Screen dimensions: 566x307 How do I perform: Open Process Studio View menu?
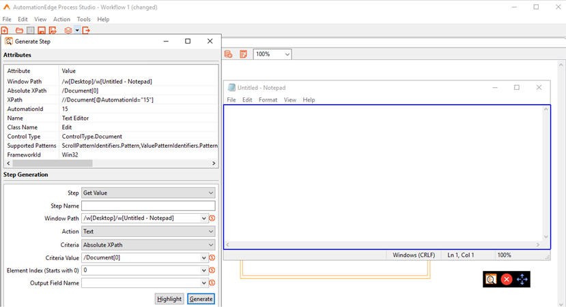(x=40, y=20)
